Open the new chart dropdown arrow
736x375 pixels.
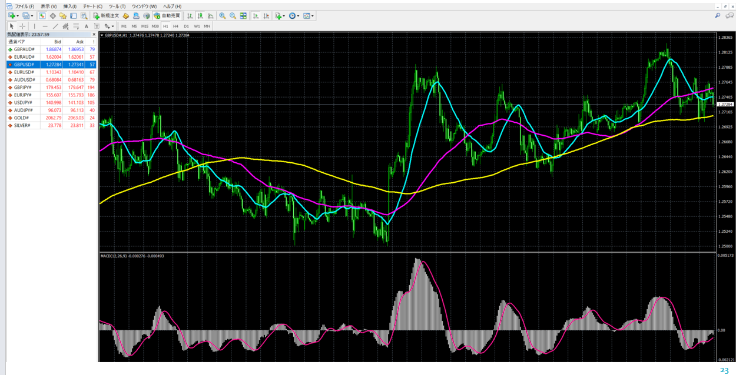[18, 16]
